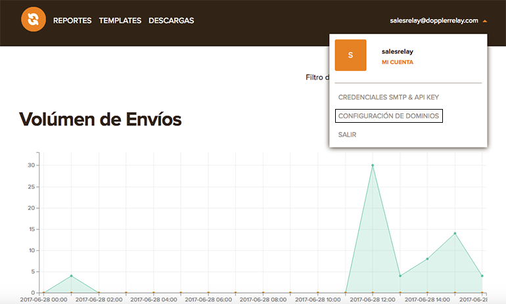Open the Descargas page
Screen dimensions: 506x304
click(172, 20)
